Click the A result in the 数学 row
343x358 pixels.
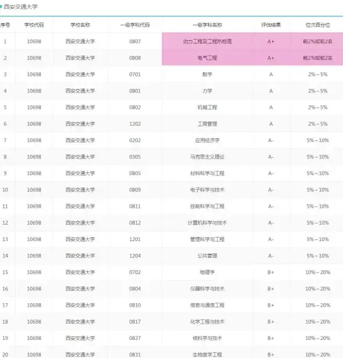coord(271,74)
